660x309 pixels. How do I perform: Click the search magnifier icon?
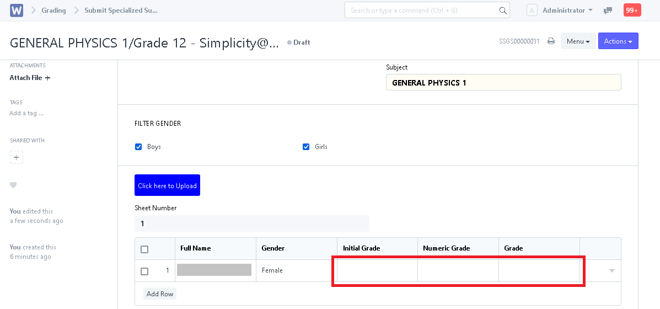[502, 10]
